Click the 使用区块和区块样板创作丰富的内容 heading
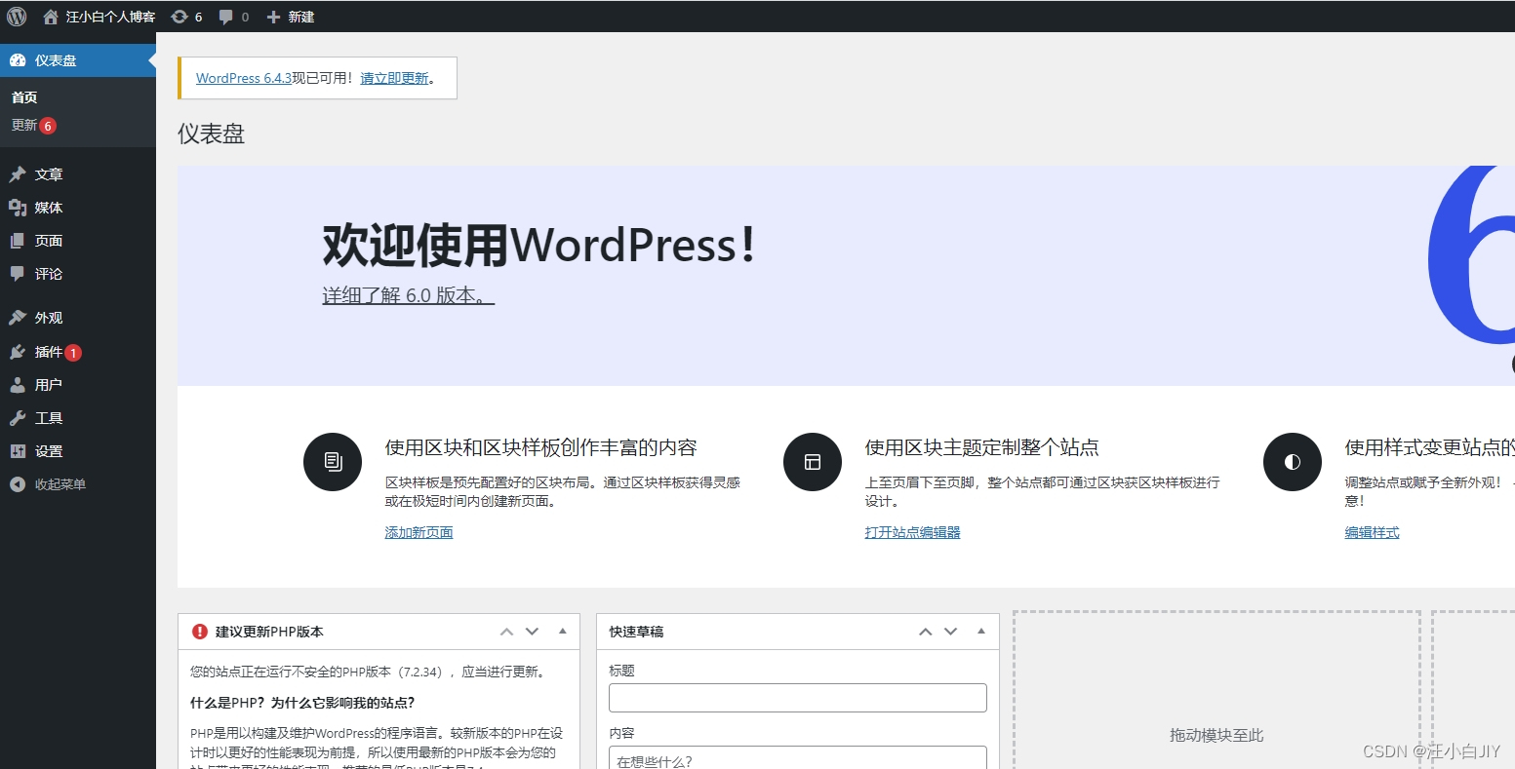The width and height of the screenshot is (1515, 769). click(541, 447)
